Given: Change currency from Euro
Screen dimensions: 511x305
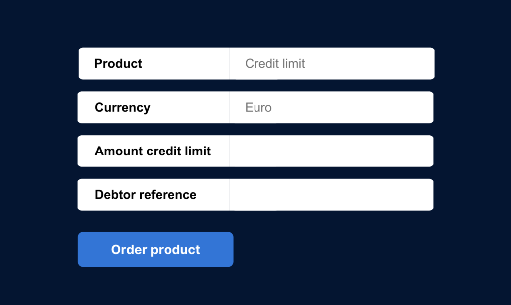Looking at the screenshot, I should coord(331,108).
